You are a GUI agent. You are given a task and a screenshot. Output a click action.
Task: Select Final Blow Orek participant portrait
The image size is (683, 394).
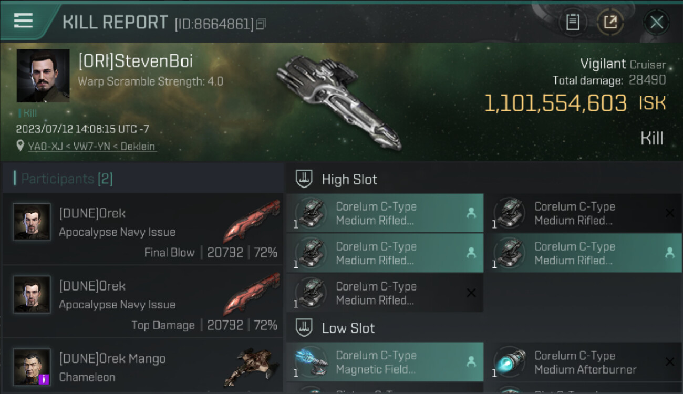[32, 222]
